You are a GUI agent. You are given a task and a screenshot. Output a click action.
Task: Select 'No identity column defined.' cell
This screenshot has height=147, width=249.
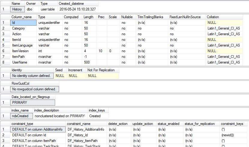tap(32, 76)
